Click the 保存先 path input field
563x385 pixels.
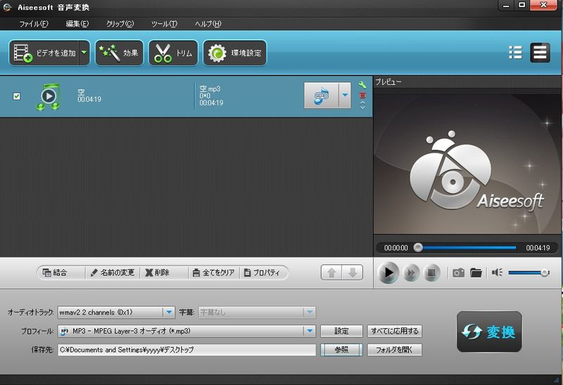point(186,350)
